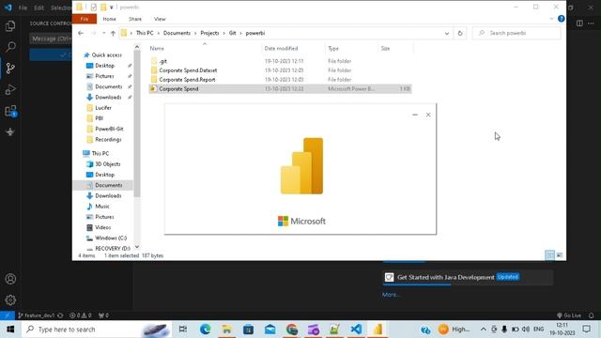The height and width of the screenshot is (338, 601).
Task: Open VS Code Explorer icon in activity bar
Action: click(10, 26)
